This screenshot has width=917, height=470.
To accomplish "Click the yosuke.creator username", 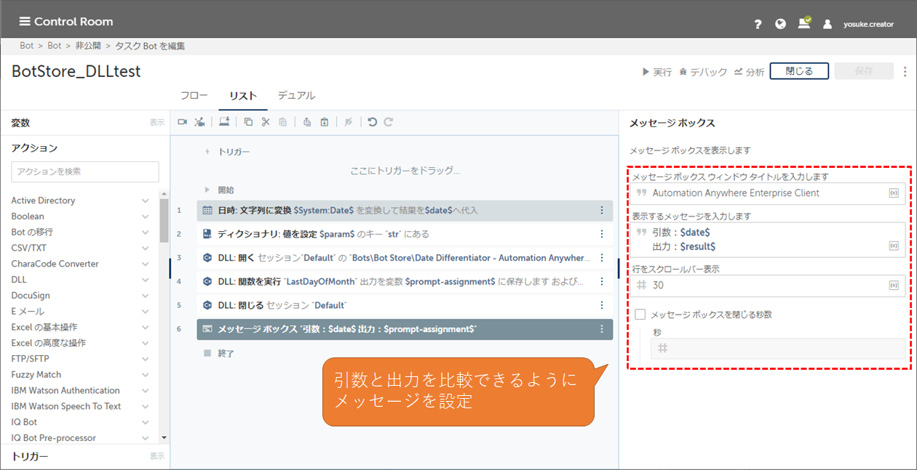I will 868,25.
